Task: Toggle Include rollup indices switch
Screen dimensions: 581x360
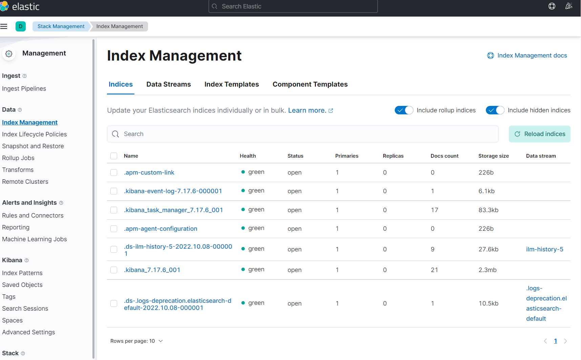Action: 404,110
